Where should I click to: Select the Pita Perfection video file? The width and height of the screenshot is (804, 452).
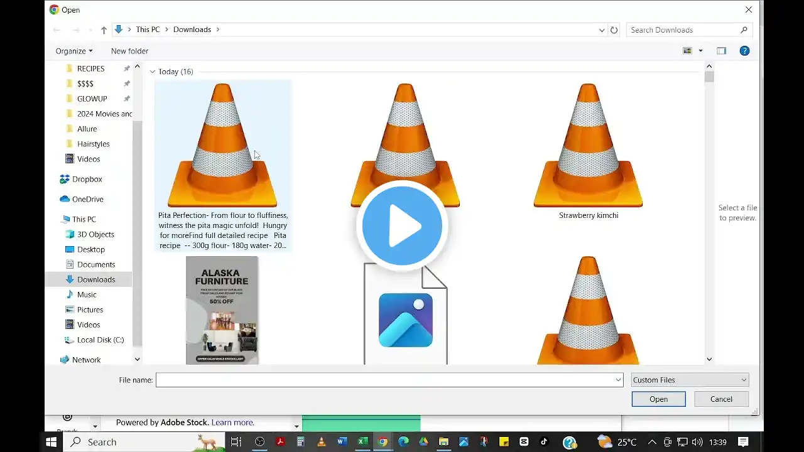click(222, 166)
